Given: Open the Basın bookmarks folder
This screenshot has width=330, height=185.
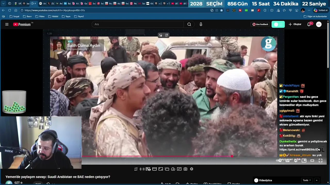Looking at the screenshot, I should (27, 16).
